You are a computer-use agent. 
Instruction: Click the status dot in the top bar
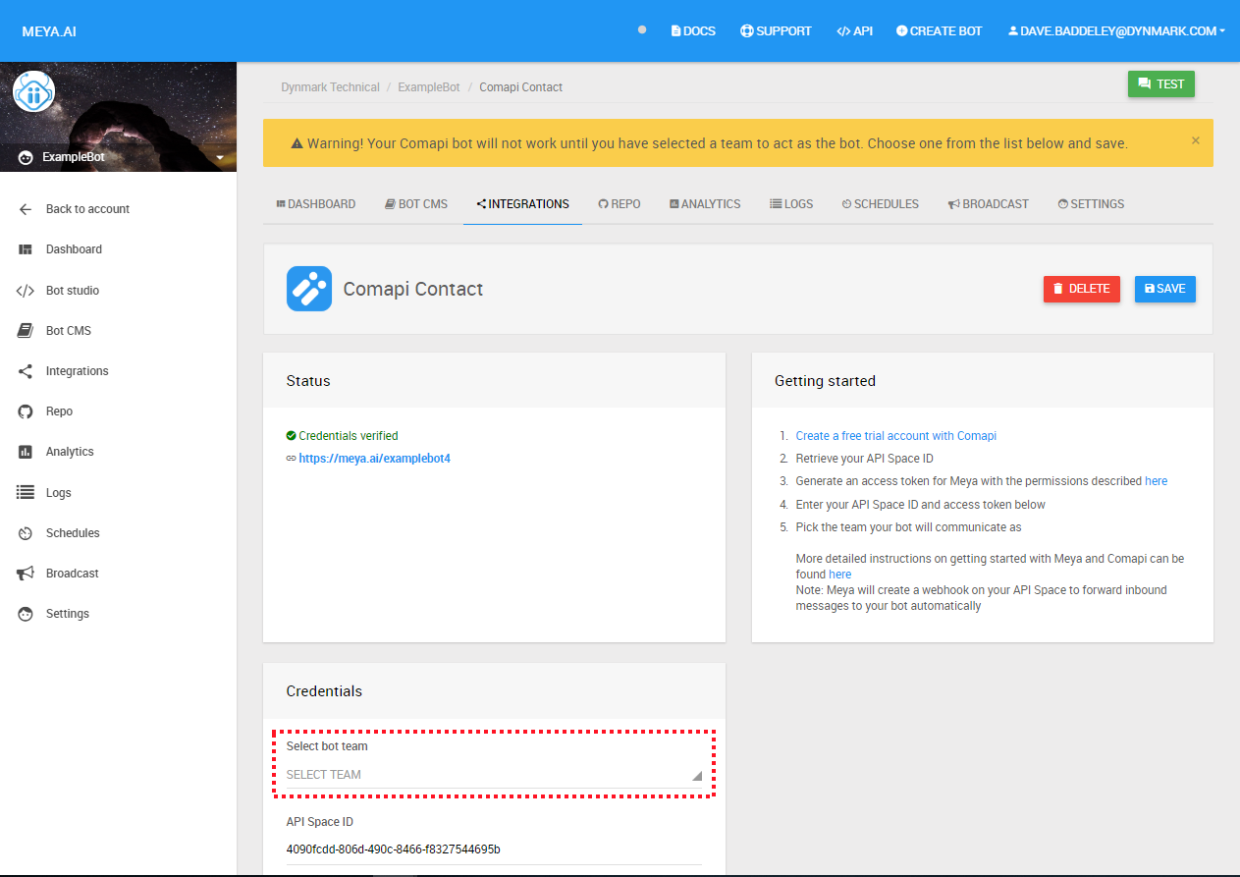[642, 29]
